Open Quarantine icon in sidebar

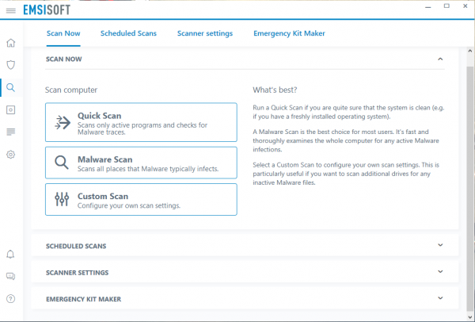pos(10,110)
